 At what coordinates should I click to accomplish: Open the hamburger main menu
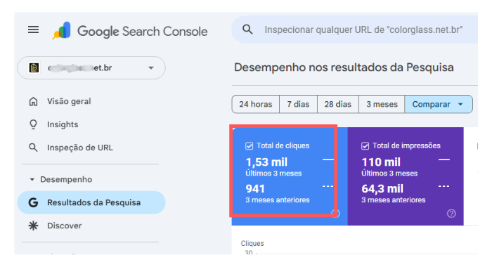point(33,30)
